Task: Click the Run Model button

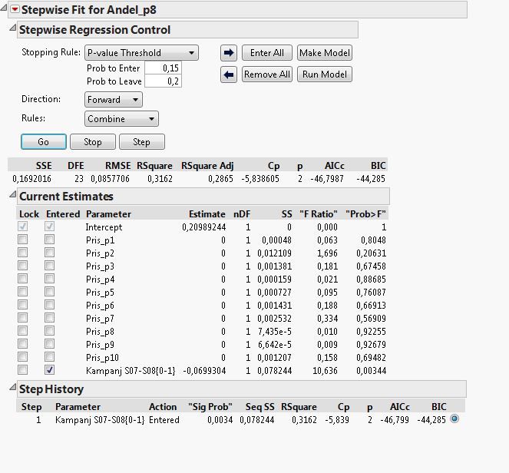Action: point(325,74)
